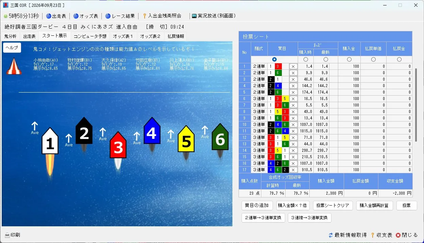Viewport: 424px width, 243px height.
Task: Refresh data with 最新情報取得 icon
Action: point(331,235)
